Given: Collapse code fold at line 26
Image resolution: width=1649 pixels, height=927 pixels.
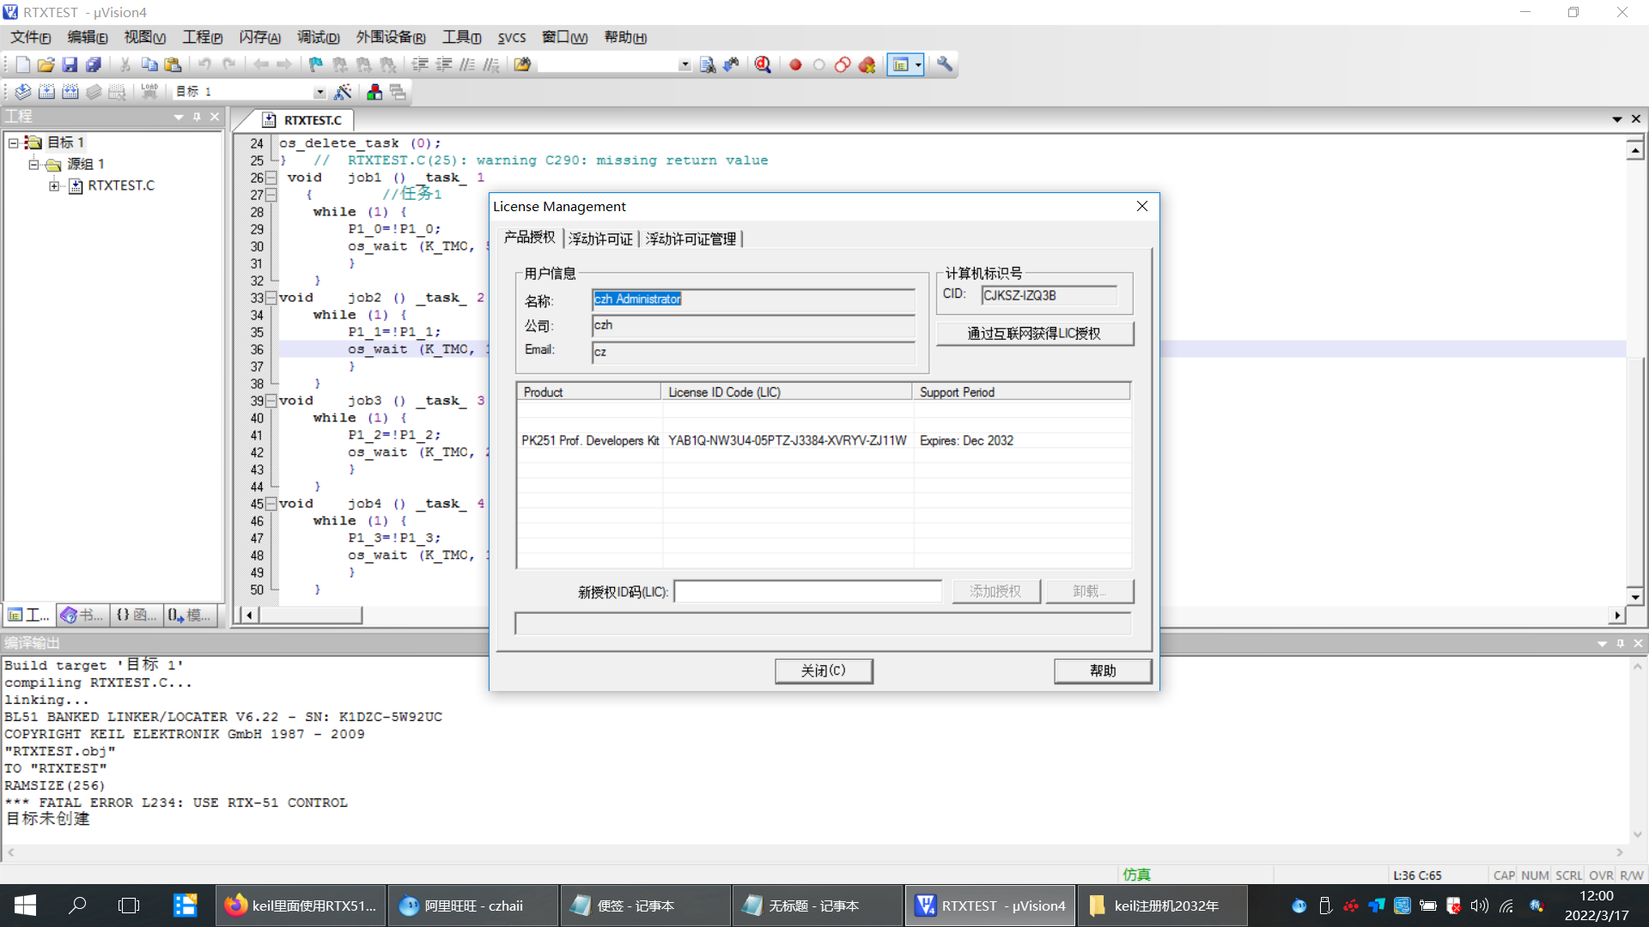Looking at the screenshot, I should tap(271, 178).
